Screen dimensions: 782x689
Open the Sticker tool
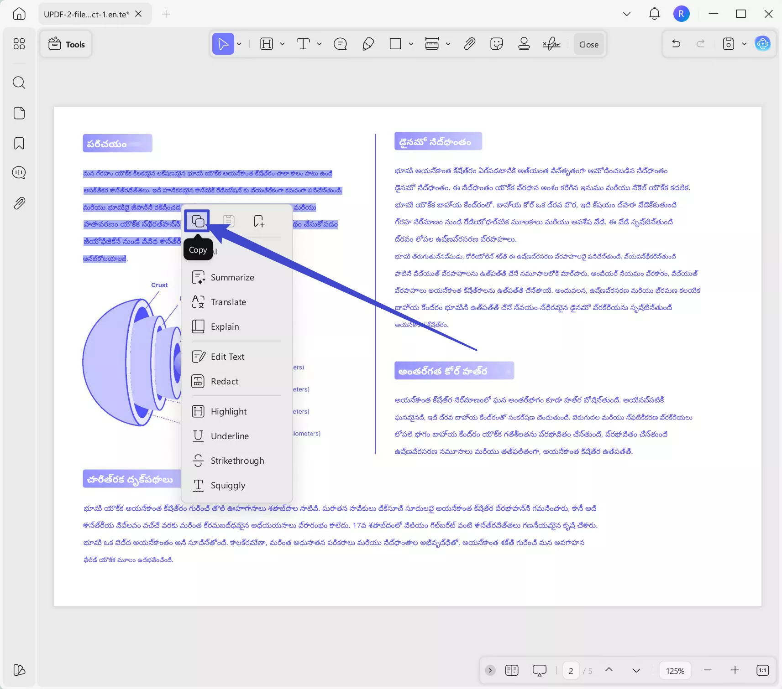[496, 44]
